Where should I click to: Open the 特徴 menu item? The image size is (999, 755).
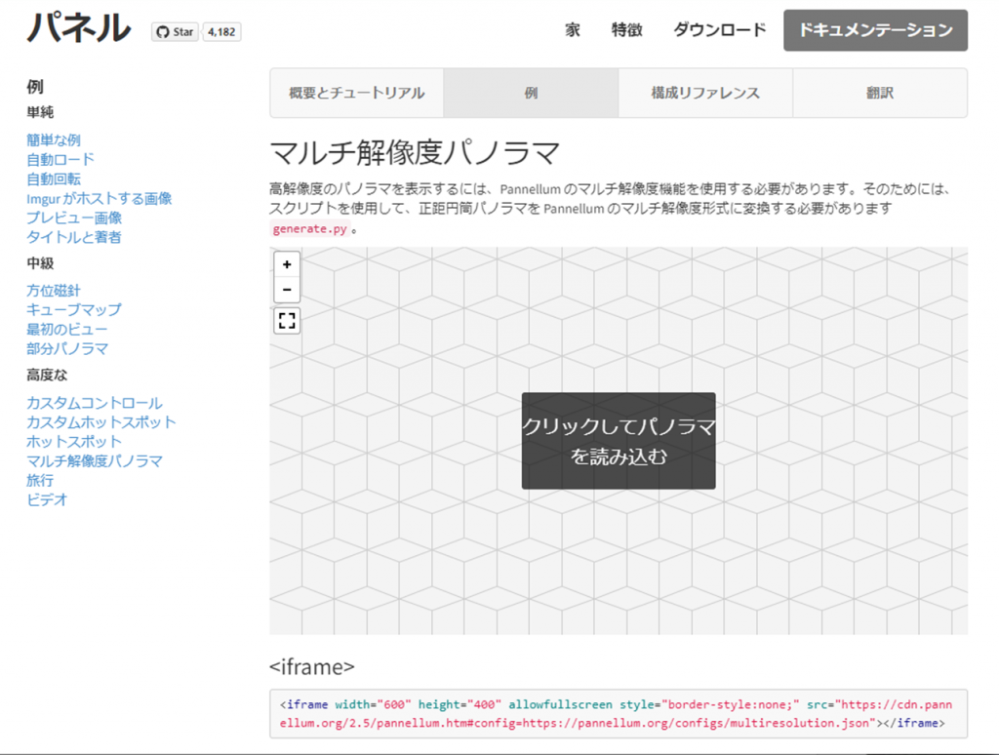(x=625, y=30)
